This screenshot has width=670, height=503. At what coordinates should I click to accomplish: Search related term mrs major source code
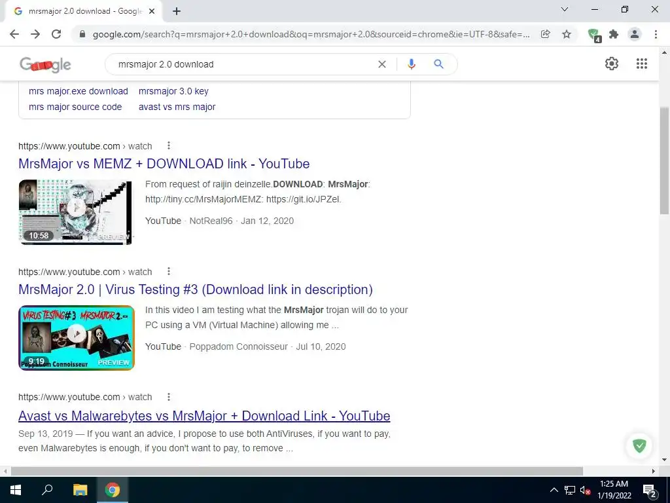[x=75, y=107]
